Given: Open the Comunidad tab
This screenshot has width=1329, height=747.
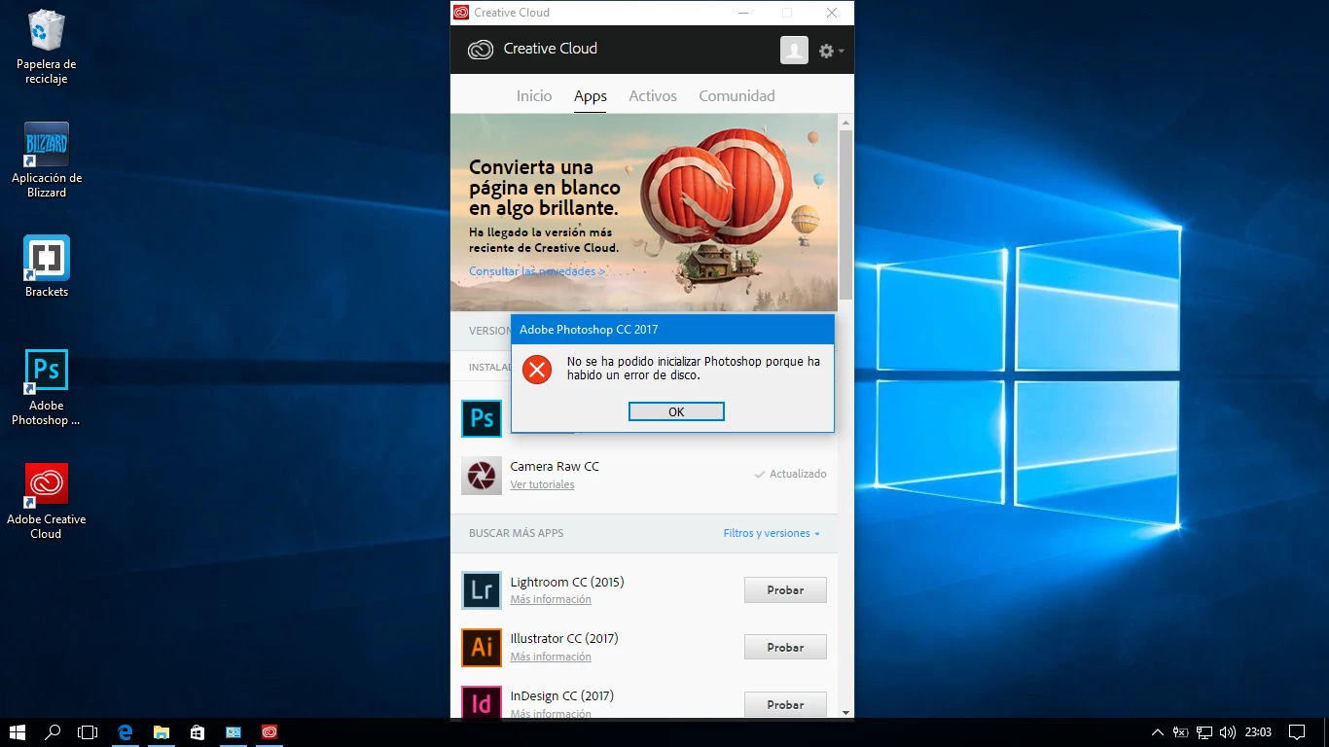Looking at the screenshot, I should [736, 95].
